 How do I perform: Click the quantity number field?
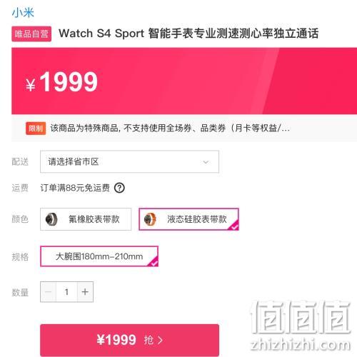point(67,292)
